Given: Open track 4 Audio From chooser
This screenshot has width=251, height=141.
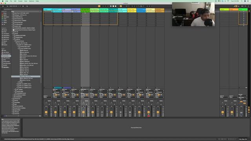Looking at the screenshot, I should [76, 90].
